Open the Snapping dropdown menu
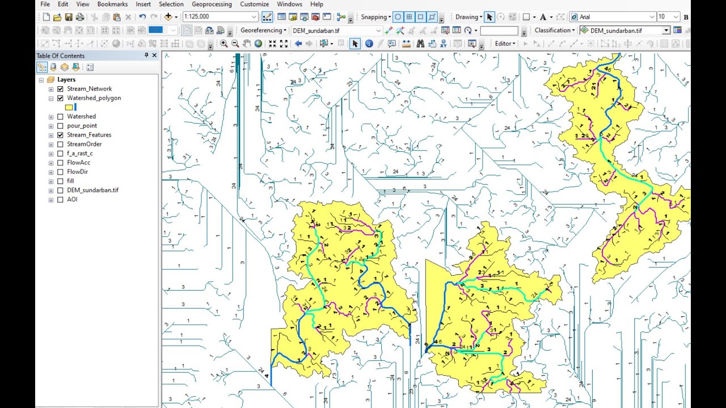Screen dimensions: 726x408 pos(376,17)
